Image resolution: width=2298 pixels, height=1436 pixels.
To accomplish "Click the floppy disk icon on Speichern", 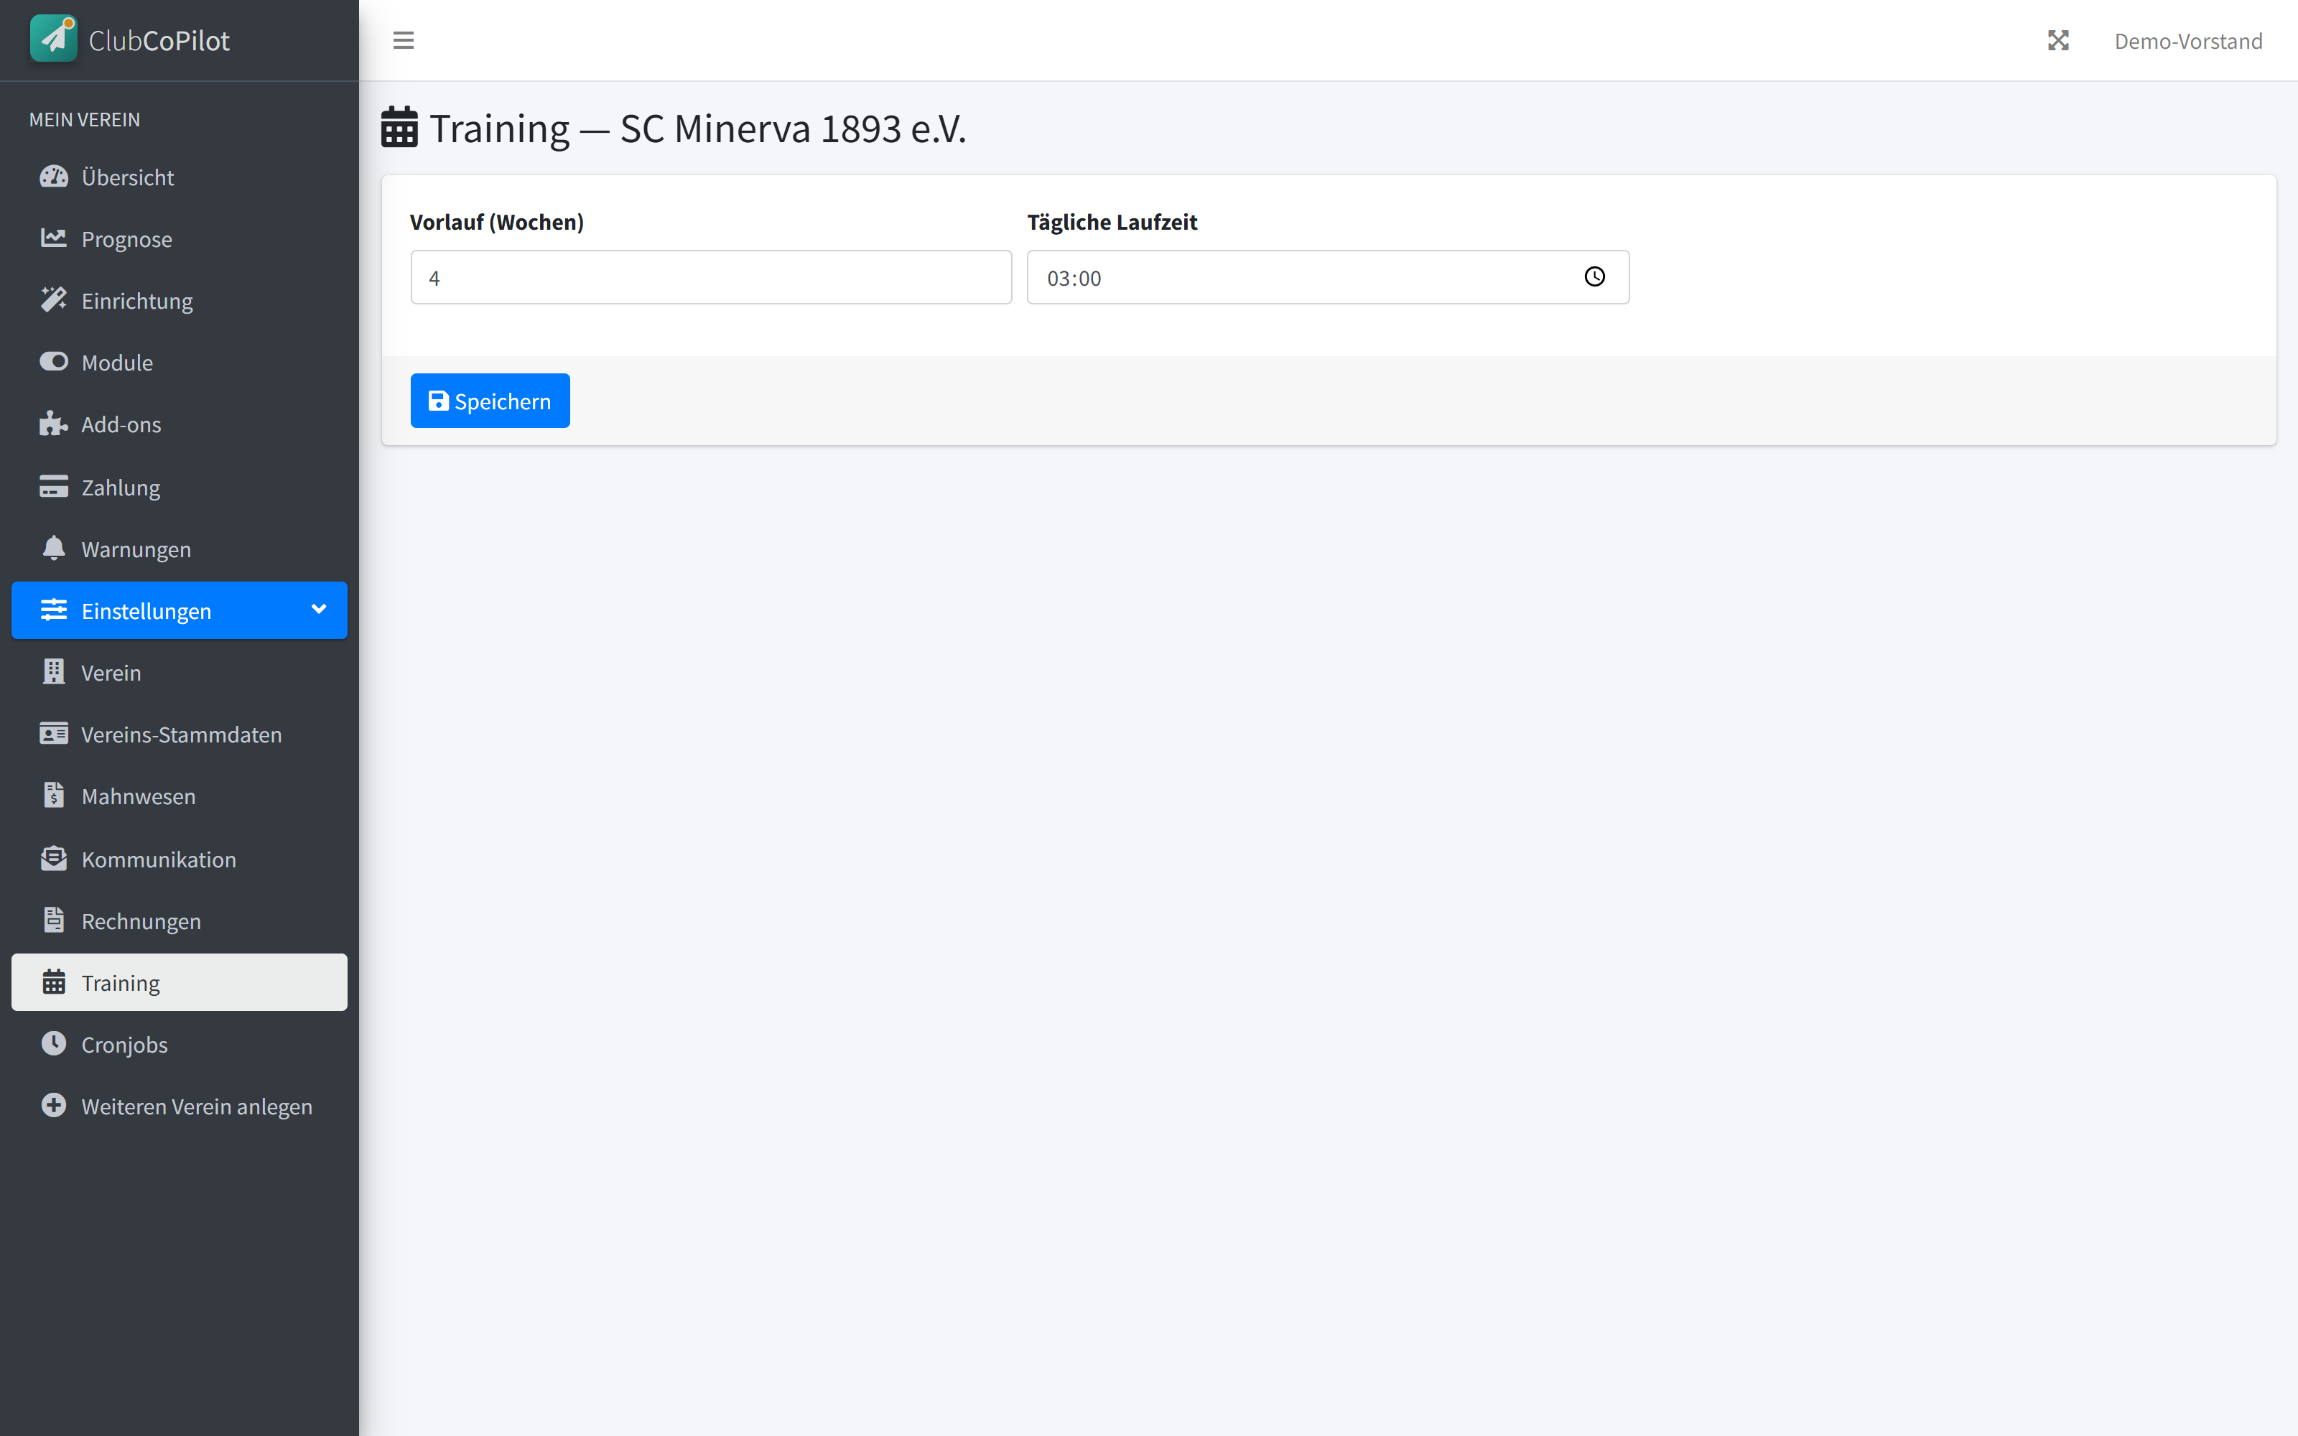I will point(438,401).
